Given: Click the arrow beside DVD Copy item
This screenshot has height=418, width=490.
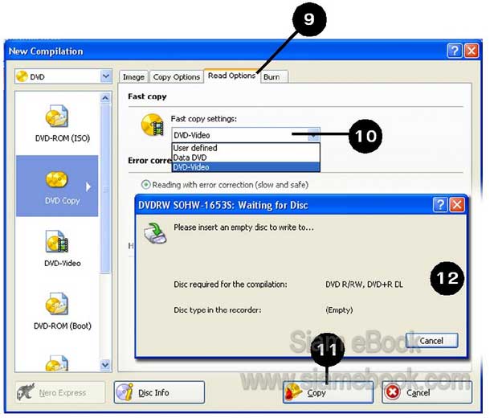Looking at the screenshot, I should 88,187.
